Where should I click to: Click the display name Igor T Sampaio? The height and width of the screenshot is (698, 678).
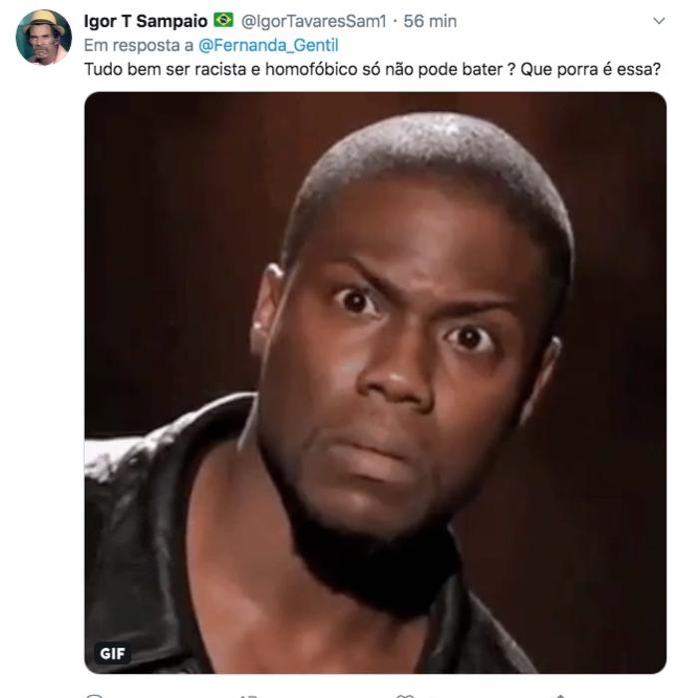pos(146,21)
